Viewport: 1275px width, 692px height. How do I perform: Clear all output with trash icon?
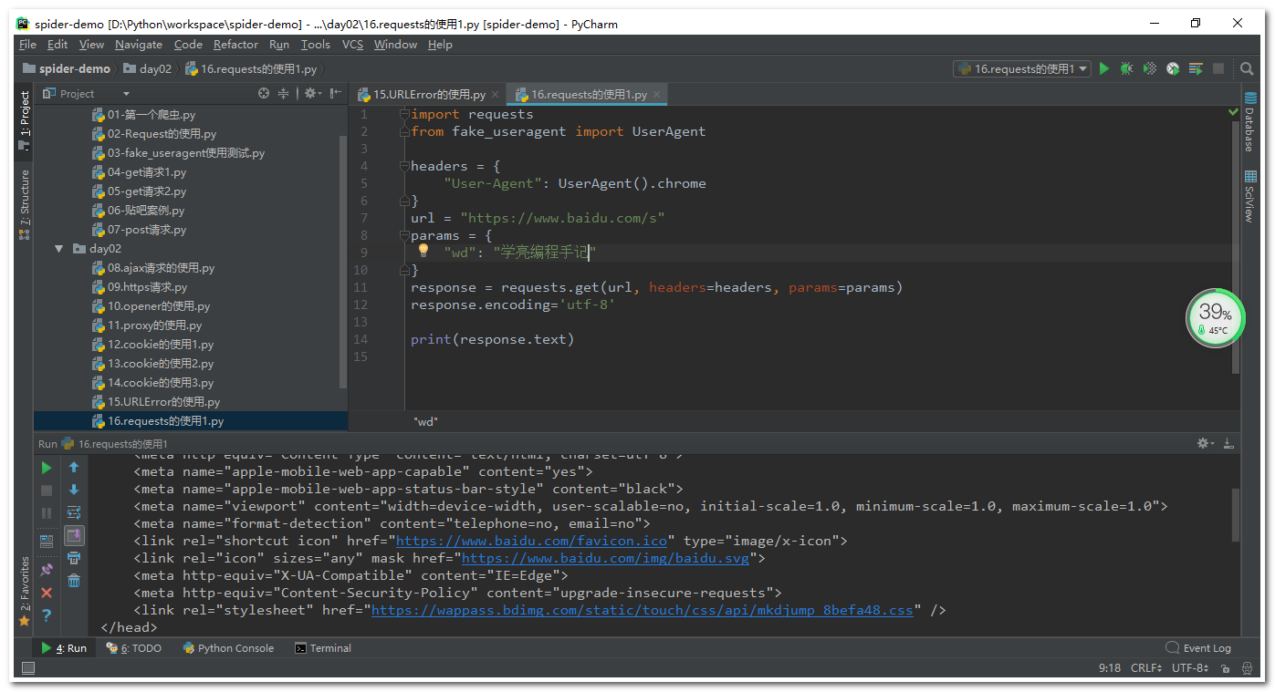tap(74, 581)
